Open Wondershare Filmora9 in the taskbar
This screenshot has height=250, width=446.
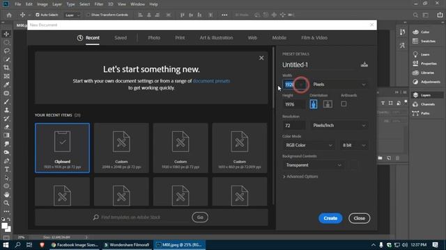tap(126, 245)
